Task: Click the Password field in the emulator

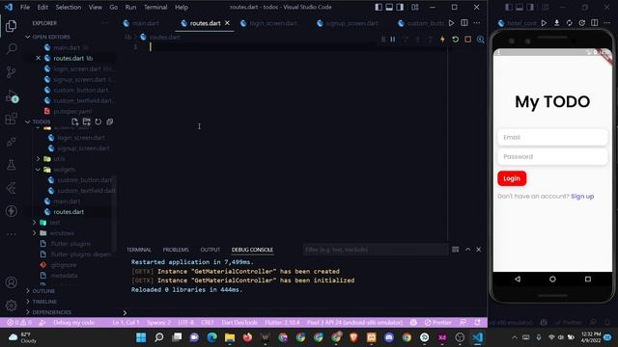Action: tap(552, 156)
